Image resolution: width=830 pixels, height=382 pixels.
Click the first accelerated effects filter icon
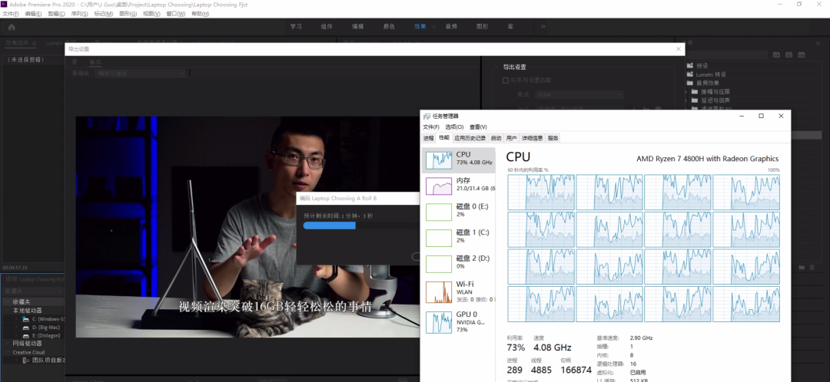776,54
